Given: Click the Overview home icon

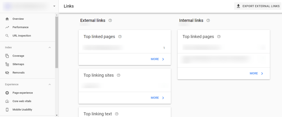Looking at the screenshot, I should (x=7, y=19).
